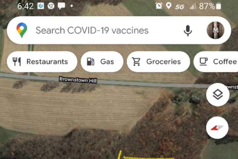Tap the Chrome notification icon in status bar

51,6
